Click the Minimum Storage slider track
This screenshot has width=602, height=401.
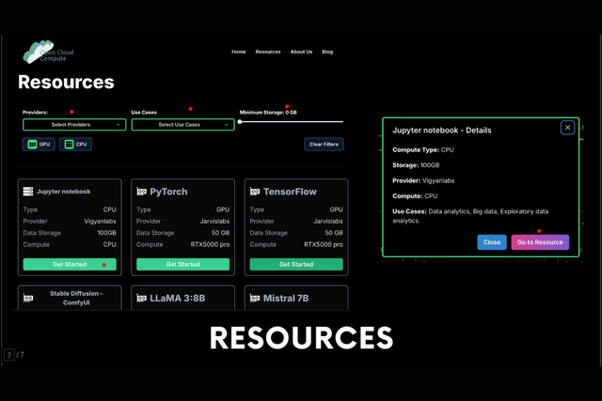coord(292,121)
